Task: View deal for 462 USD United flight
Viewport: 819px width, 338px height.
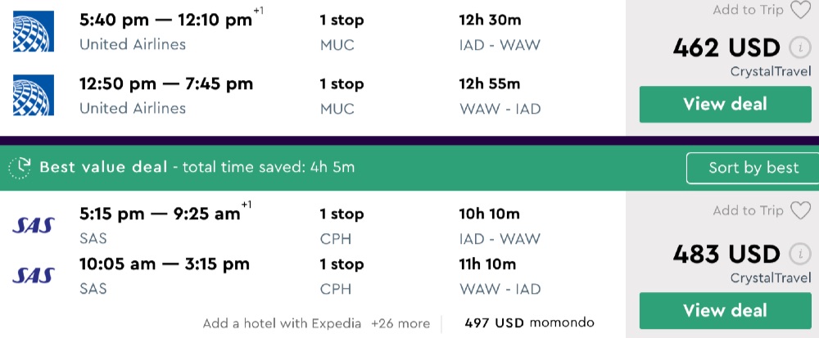Action: 714,104
